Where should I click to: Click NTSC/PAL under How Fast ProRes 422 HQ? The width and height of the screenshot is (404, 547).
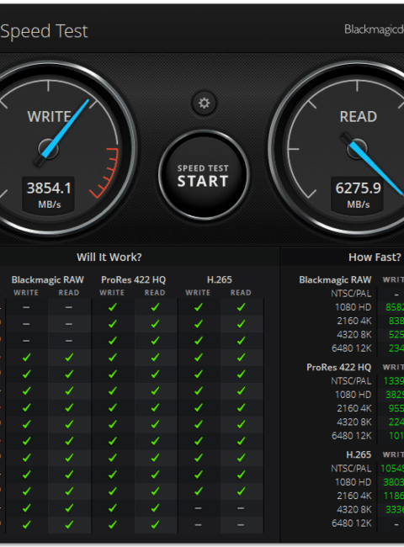point(351,381)
